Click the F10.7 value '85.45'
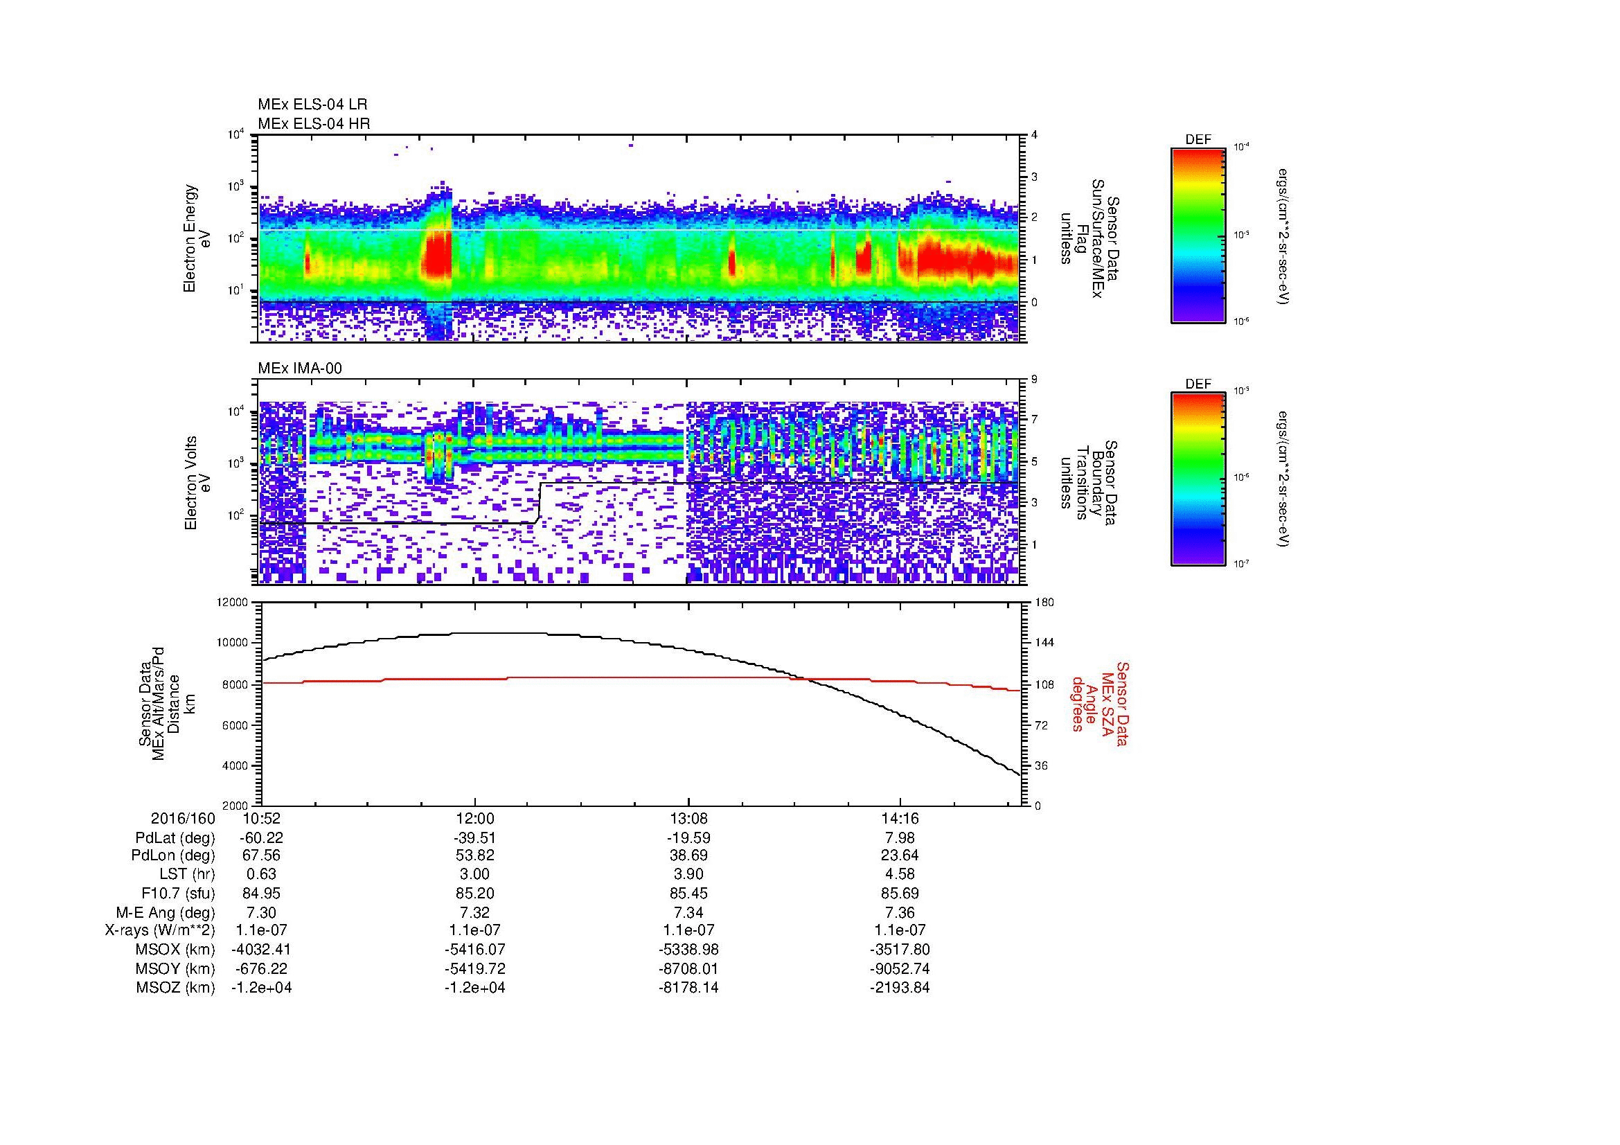 688,893
